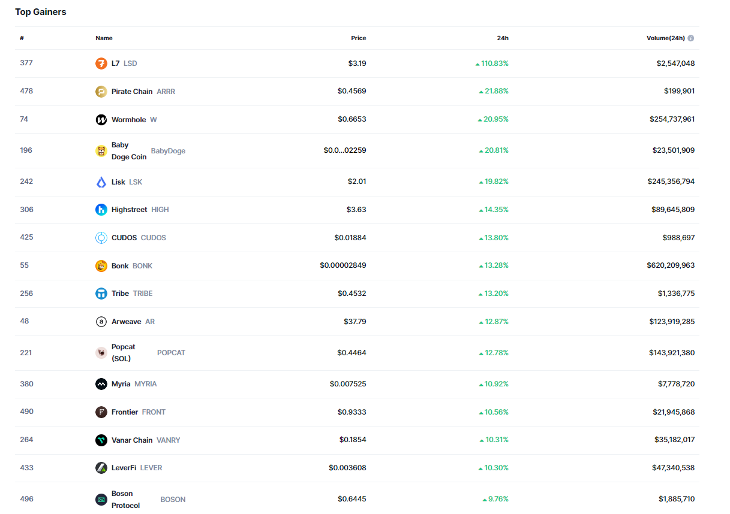Image resolution: width=730 pixels, height=514 pixels.
Task: Open the Vanar Chain coin page
Action: (132, 440)
